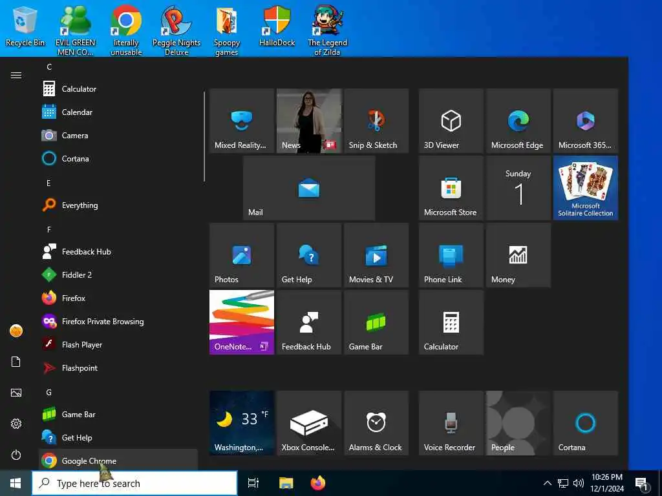
Task: Open the News live tile
Action: coord(309,121)
